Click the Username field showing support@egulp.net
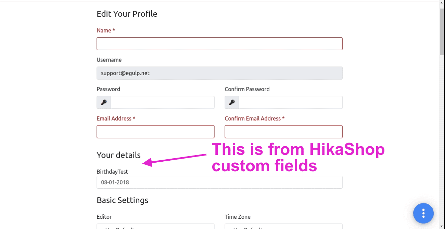The height and width of the screenshot is (229, 445). point(219,73)
